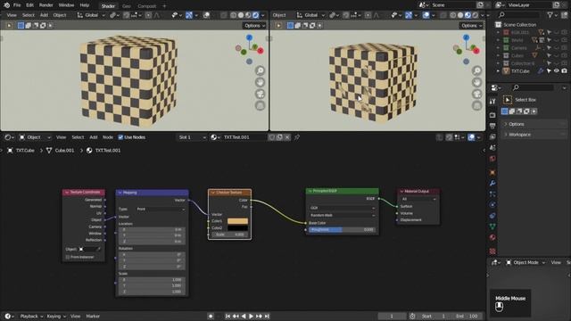Collapse the Principled BSDF node
This screenshot has width=571, height=321.
point(310,191)
